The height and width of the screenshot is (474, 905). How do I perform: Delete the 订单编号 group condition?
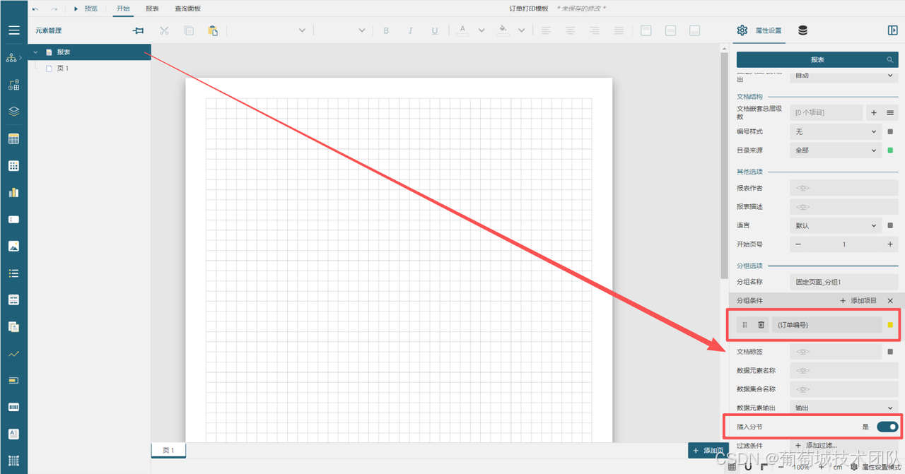coord(761,325)
